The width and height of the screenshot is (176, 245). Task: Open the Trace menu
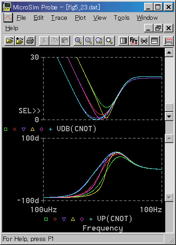click(59, 18)
